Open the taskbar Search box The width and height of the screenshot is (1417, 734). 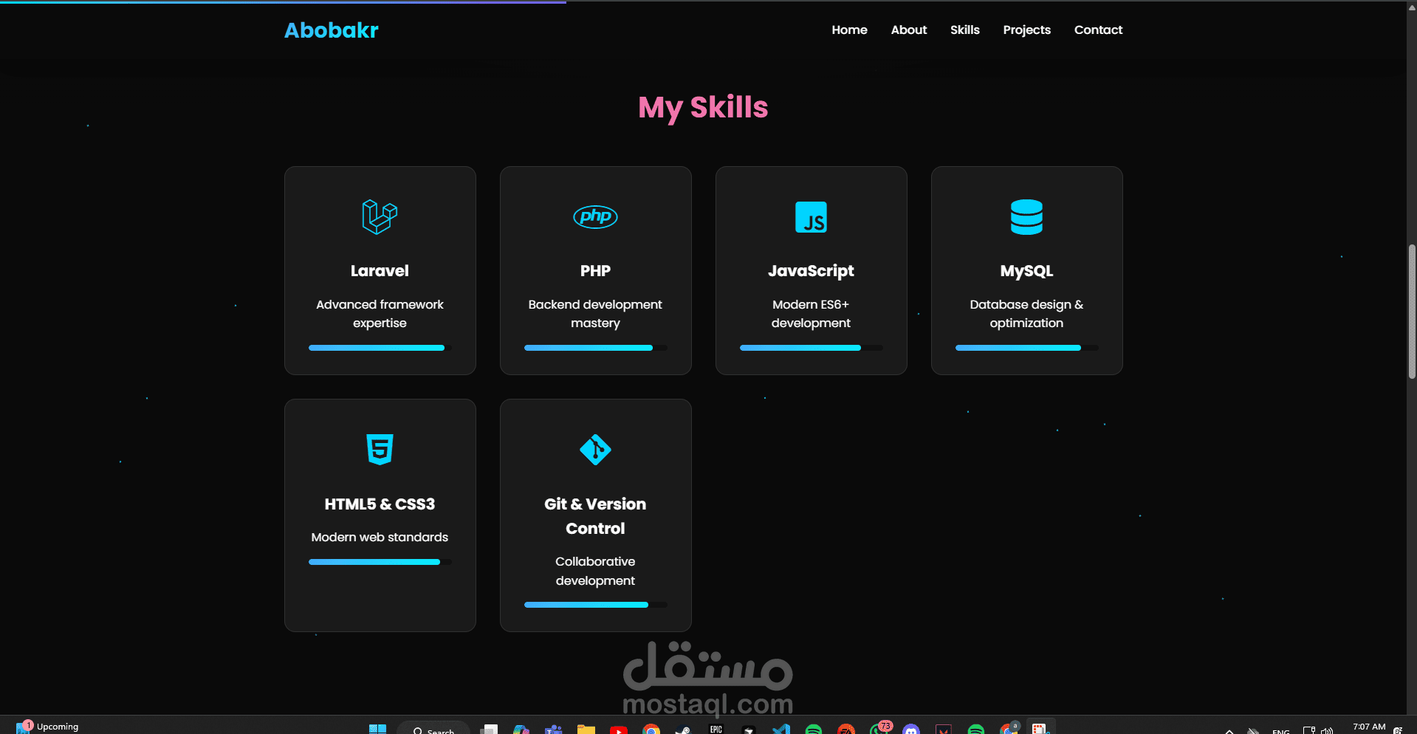(x=433, y=730)
